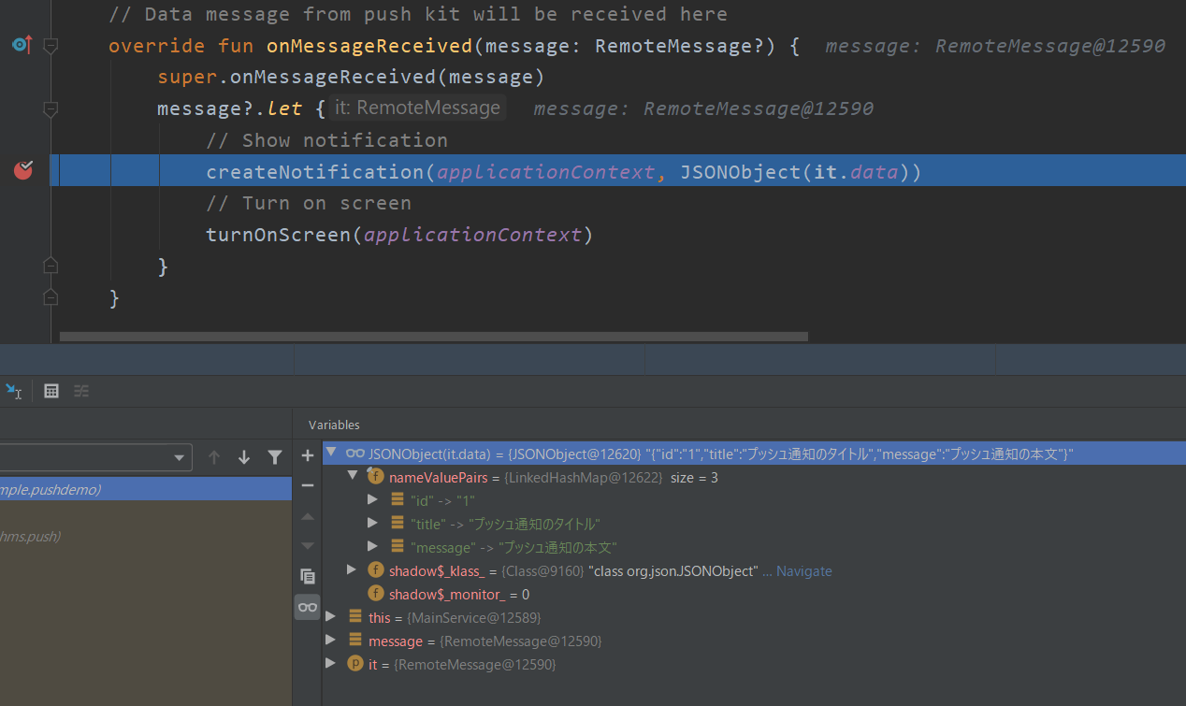Viewport: 1186px width, 706px height.
Task: Click the override fun onMessageReceived declaration
Action: pos(454,45)
